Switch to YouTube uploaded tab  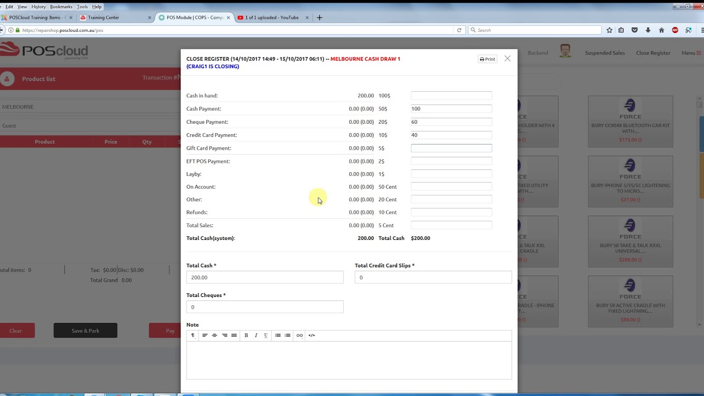pos(273,18)
